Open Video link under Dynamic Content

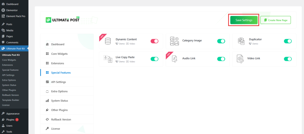click(131, 44)
